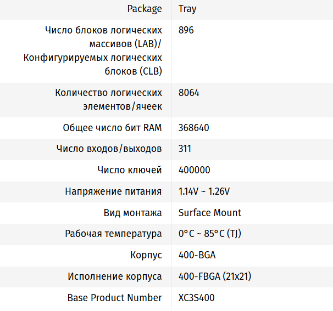Click the logic blocks (LAB)/CLB label
The width and height of the screenshot is (333, 311).
pos(93,50)
